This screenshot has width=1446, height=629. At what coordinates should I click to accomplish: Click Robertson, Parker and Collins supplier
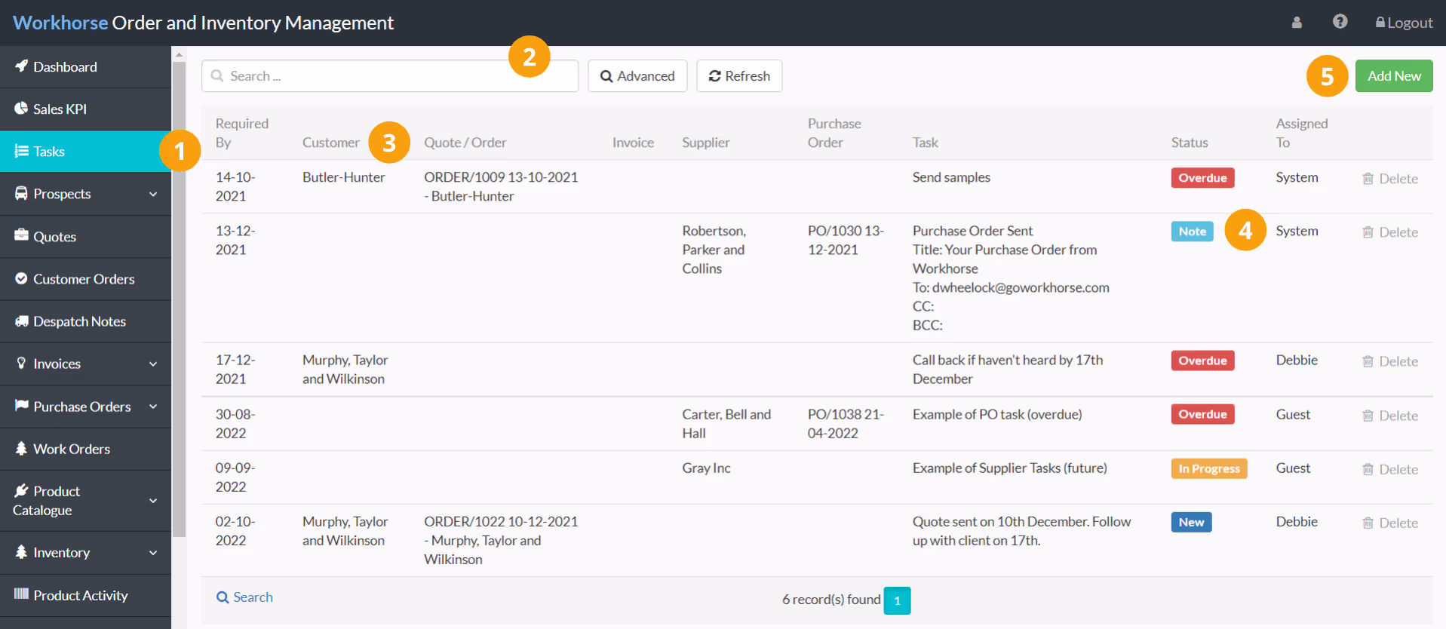click(714, 250)
